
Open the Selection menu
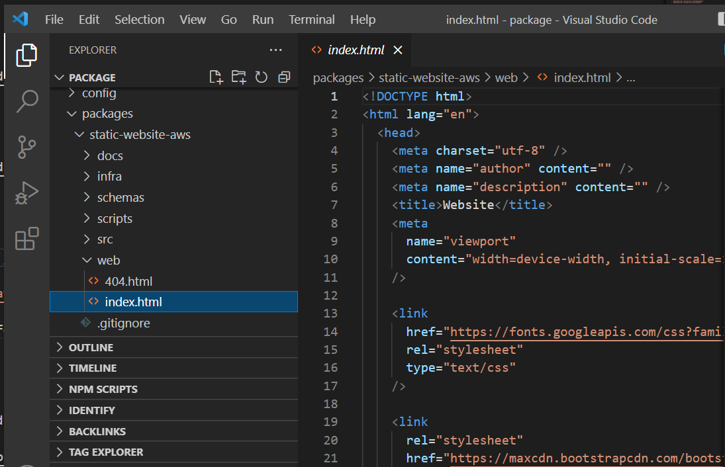[x=140, y=19]
